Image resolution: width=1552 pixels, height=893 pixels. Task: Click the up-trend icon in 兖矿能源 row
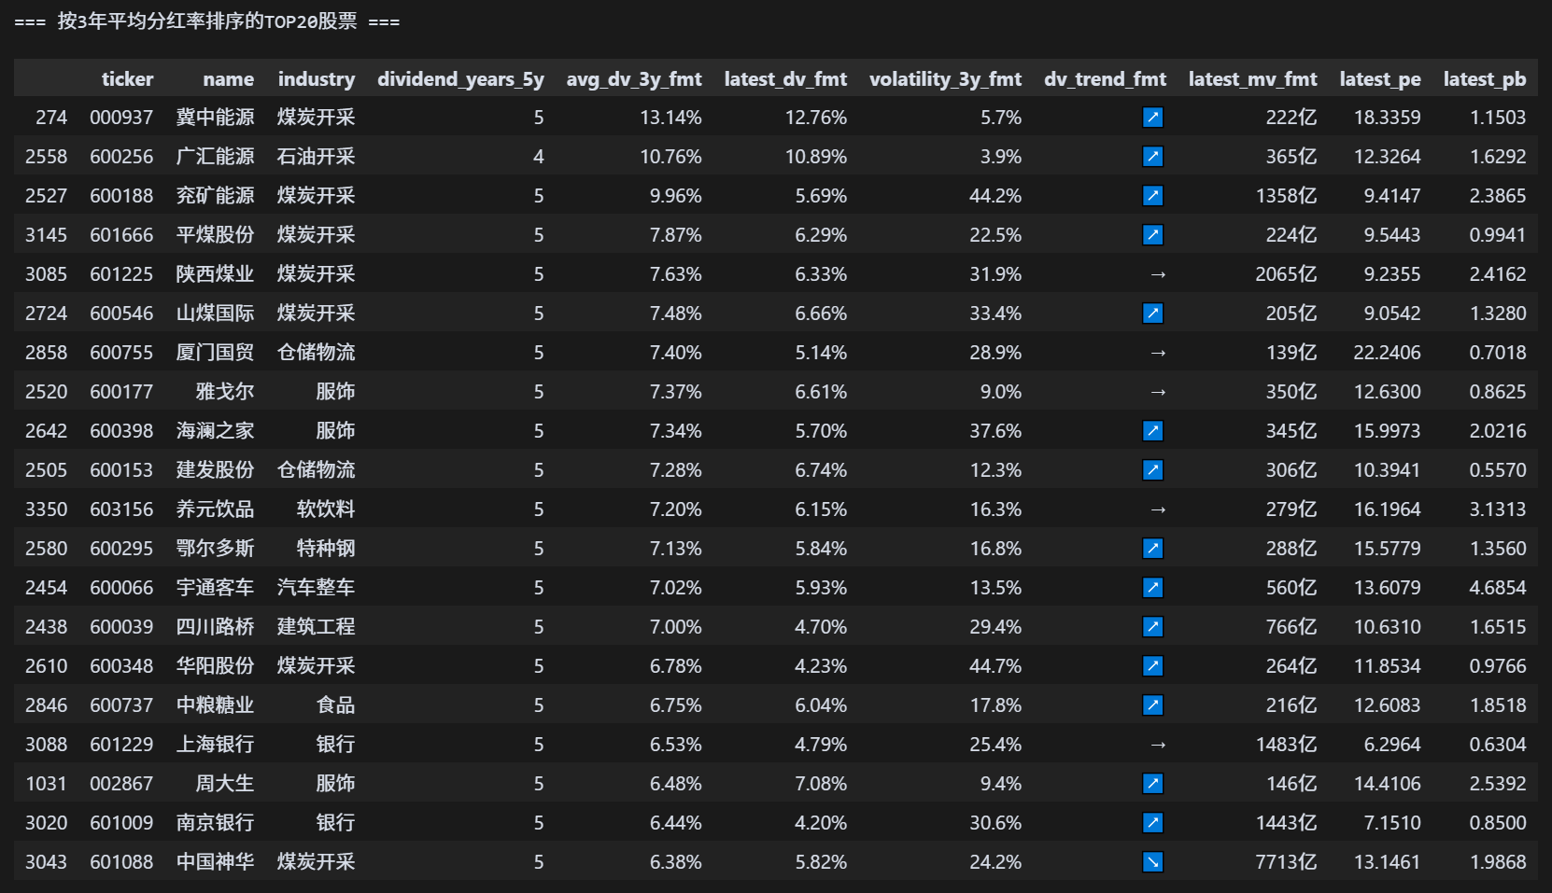tap(1153, 196)
